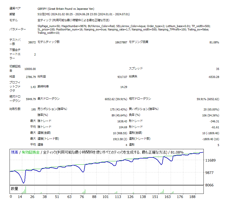228x199 pixels.
Task: Click the largest losing trade -346.31
Action: click(x=214, y=121)
